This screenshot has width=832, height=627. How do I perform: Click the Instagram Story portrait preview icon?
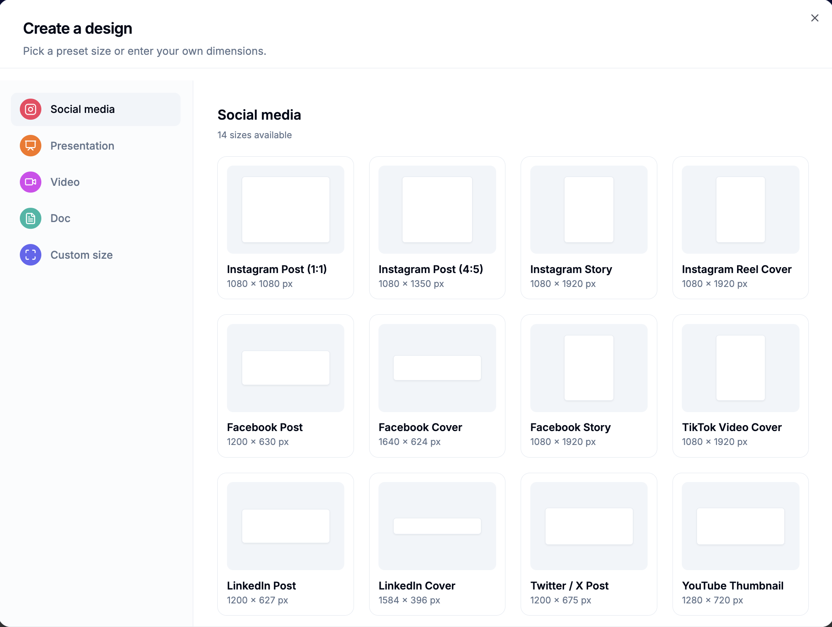tap(589, 209)
